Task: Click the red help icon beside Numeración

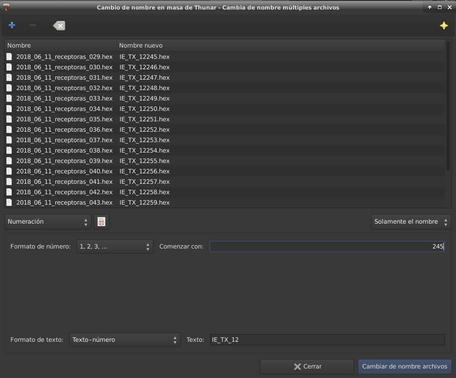Action: click(101, 222)
